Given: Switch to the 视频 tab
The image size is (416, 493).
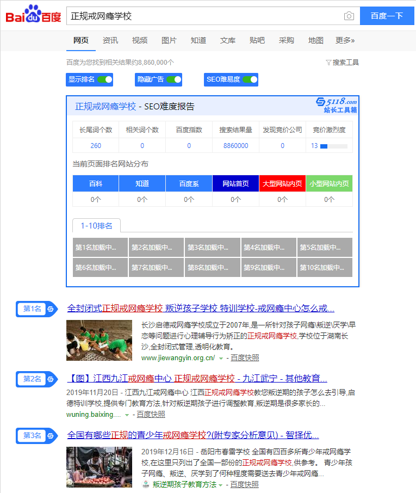Looking at the screenshot, I should click(x=140, y=41).
